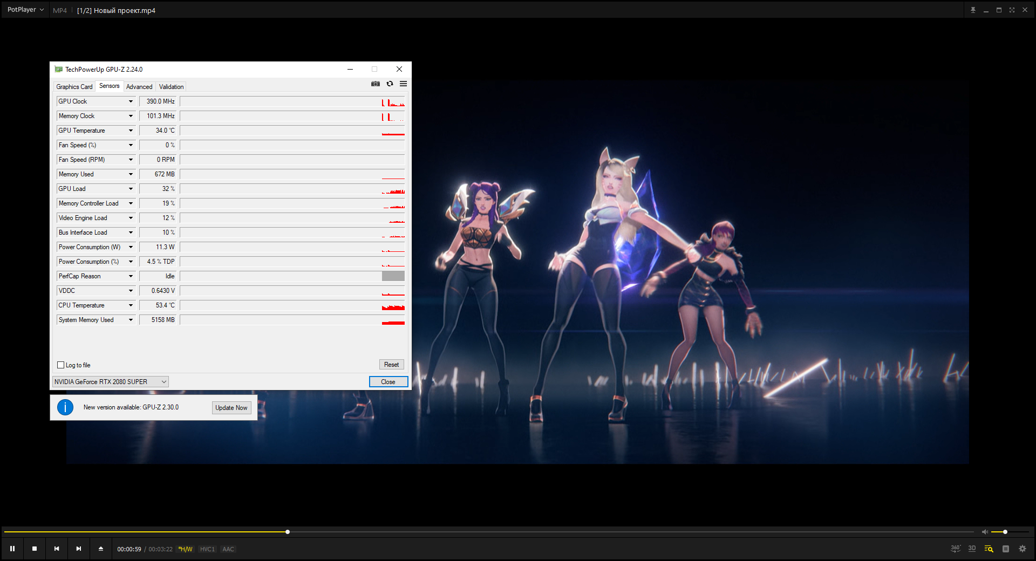Click the eject/open file icon in PotPlayer
This screenshot has width=1036, height=561.
point(101,549)
